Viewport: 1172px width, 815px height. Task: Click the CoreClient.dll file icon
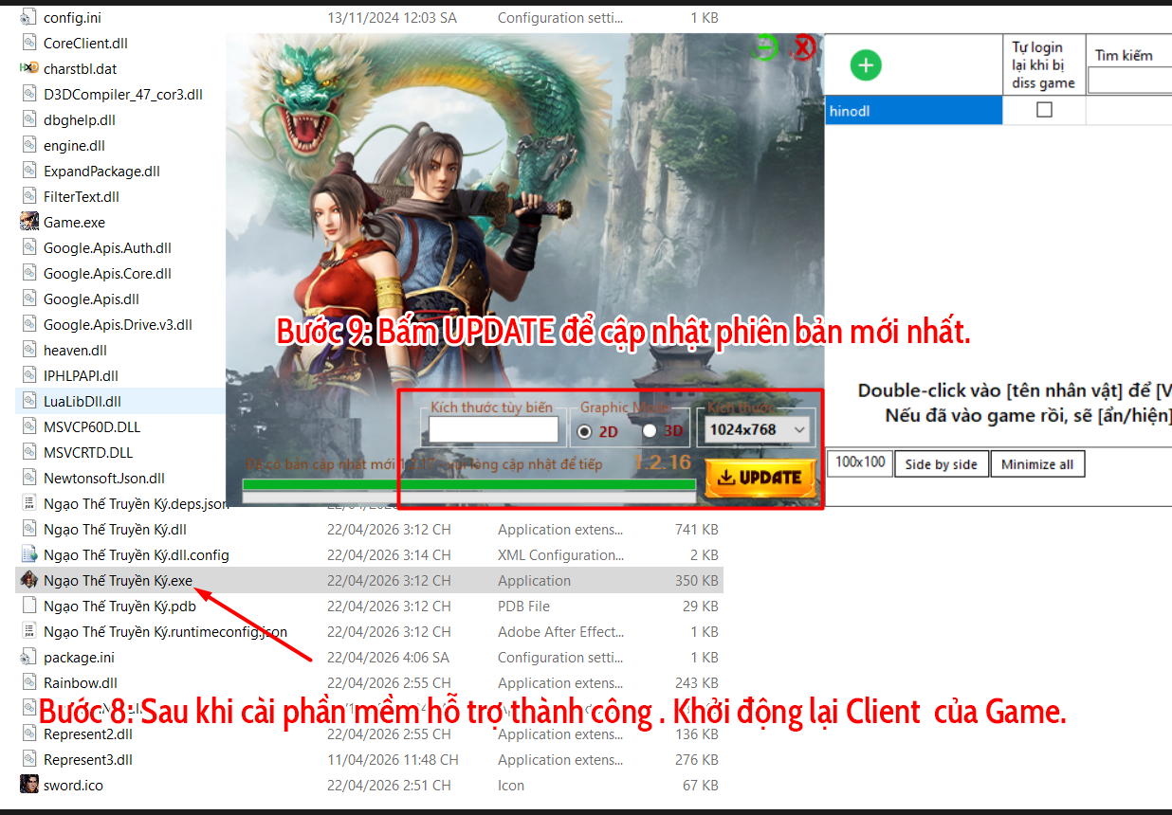pyautogui.click(x=29, y=44)
